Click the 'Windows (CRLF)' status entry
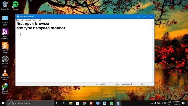Viewport: 188px width, 106px height. click(x=128, y=84)
